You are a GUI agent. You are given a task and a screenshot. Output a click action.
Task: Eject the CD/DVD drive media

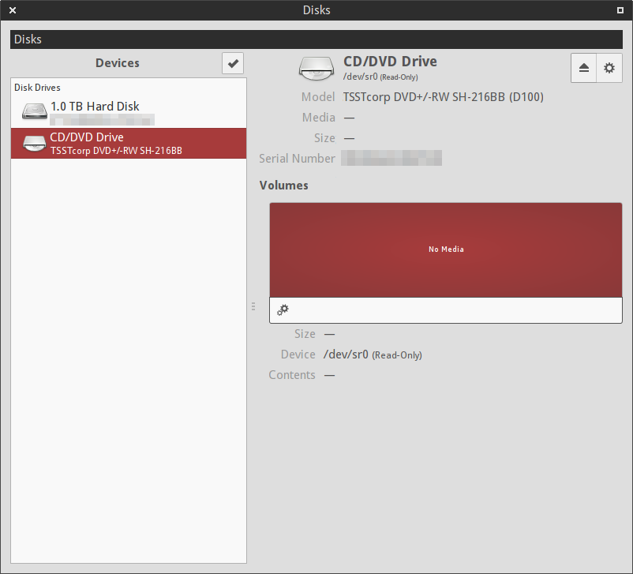pyautogui.click(x=584, y=68)
